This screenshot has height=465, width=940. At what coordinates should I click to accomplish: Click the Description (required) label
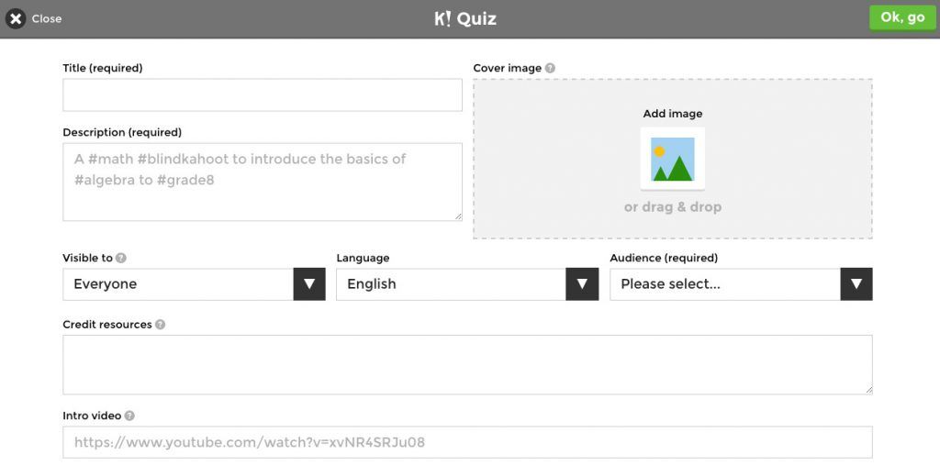122,132
